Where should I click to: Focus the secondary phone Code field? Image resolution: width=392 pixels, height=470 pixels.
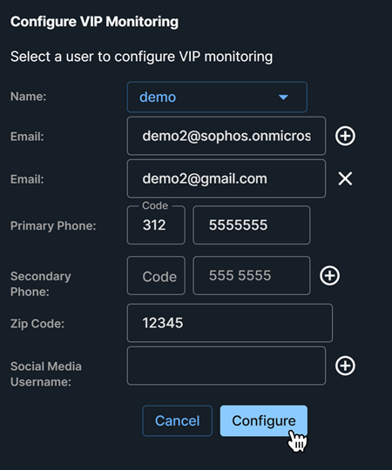point(156,275)
